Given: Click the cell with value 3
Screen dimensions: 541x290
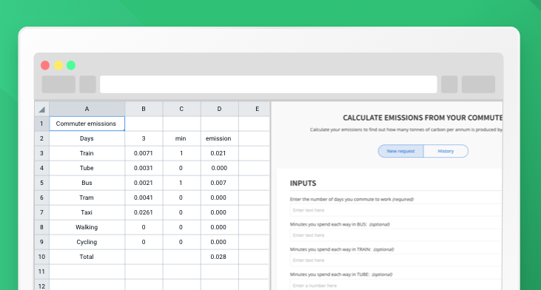Looking at the screenshot, I should click(x=144, y=138).
